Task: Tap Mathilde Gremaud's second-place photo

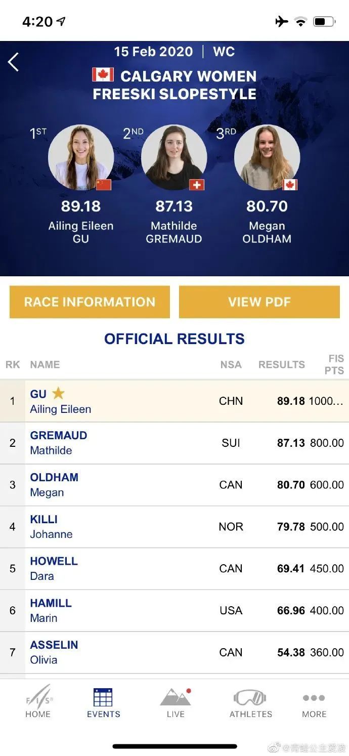Action: coord(173,157)
